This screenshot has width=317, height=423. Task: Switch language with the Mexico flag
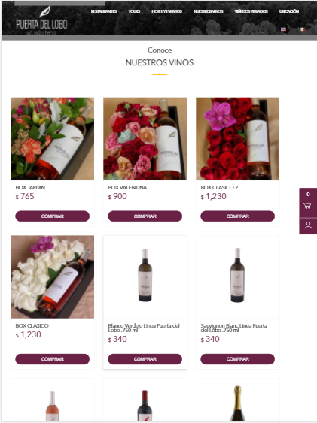coord(302,29)
